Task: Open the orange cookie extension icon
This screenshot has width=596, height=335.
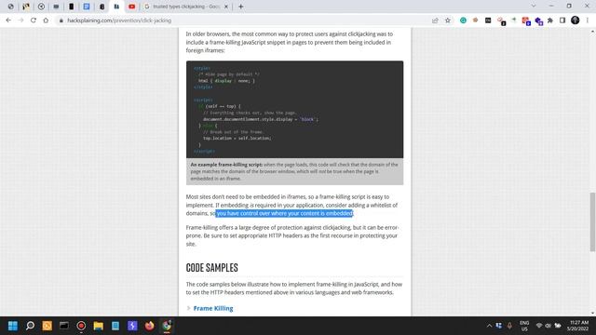Action: click(475, 20)
